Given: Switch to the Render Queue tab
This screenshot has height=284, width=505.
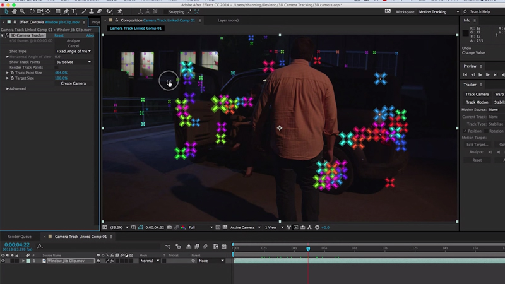Looking at the screenshot, I should pyautogui.click(x=19, y=237).
